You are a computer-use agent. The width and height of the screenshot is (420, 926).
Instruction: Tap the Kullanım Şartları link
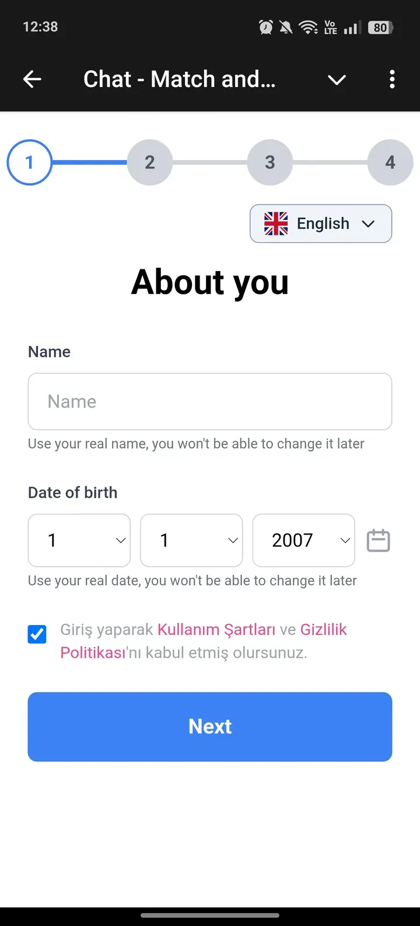point(216,629)
